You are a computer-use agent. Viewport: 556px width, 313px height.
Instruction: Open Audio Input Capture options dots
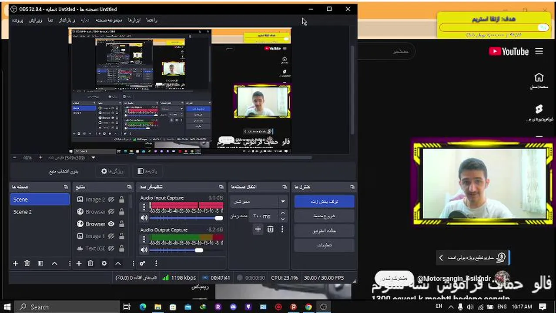144,207
